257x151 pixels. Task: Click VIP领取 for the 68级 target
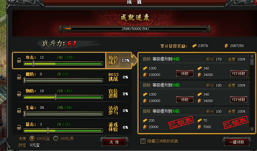(x=239, y=99)
